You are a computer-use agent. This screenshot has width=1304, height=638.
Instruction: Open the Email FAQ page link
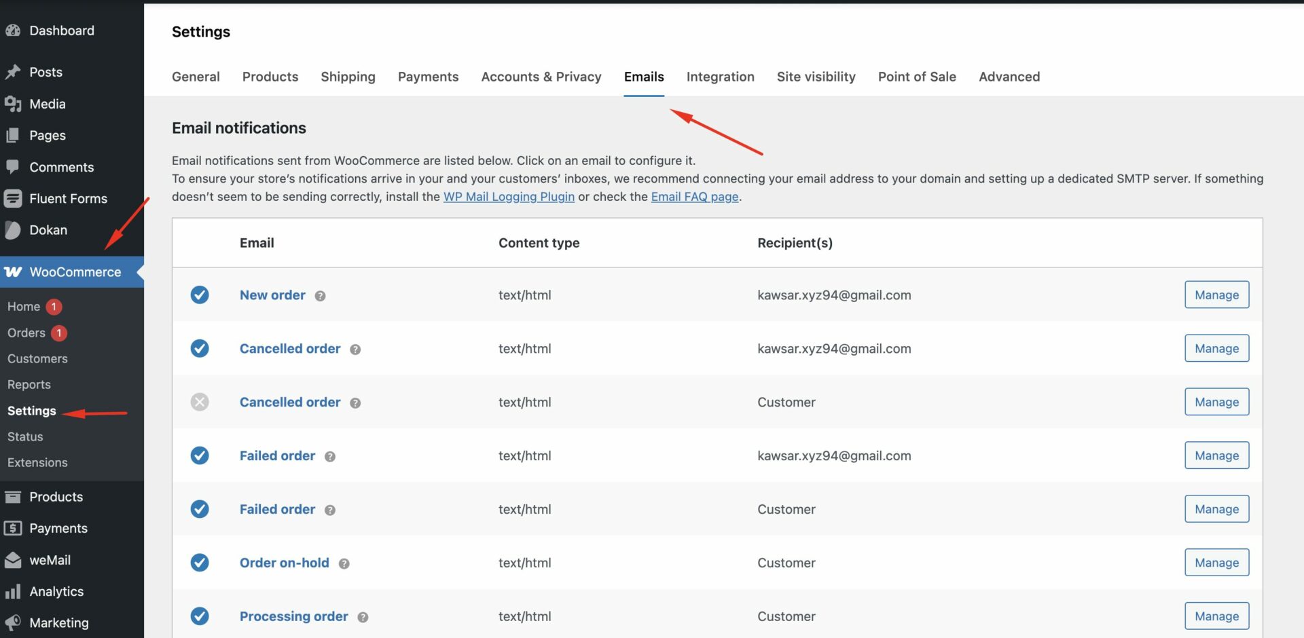coord(694,197)
